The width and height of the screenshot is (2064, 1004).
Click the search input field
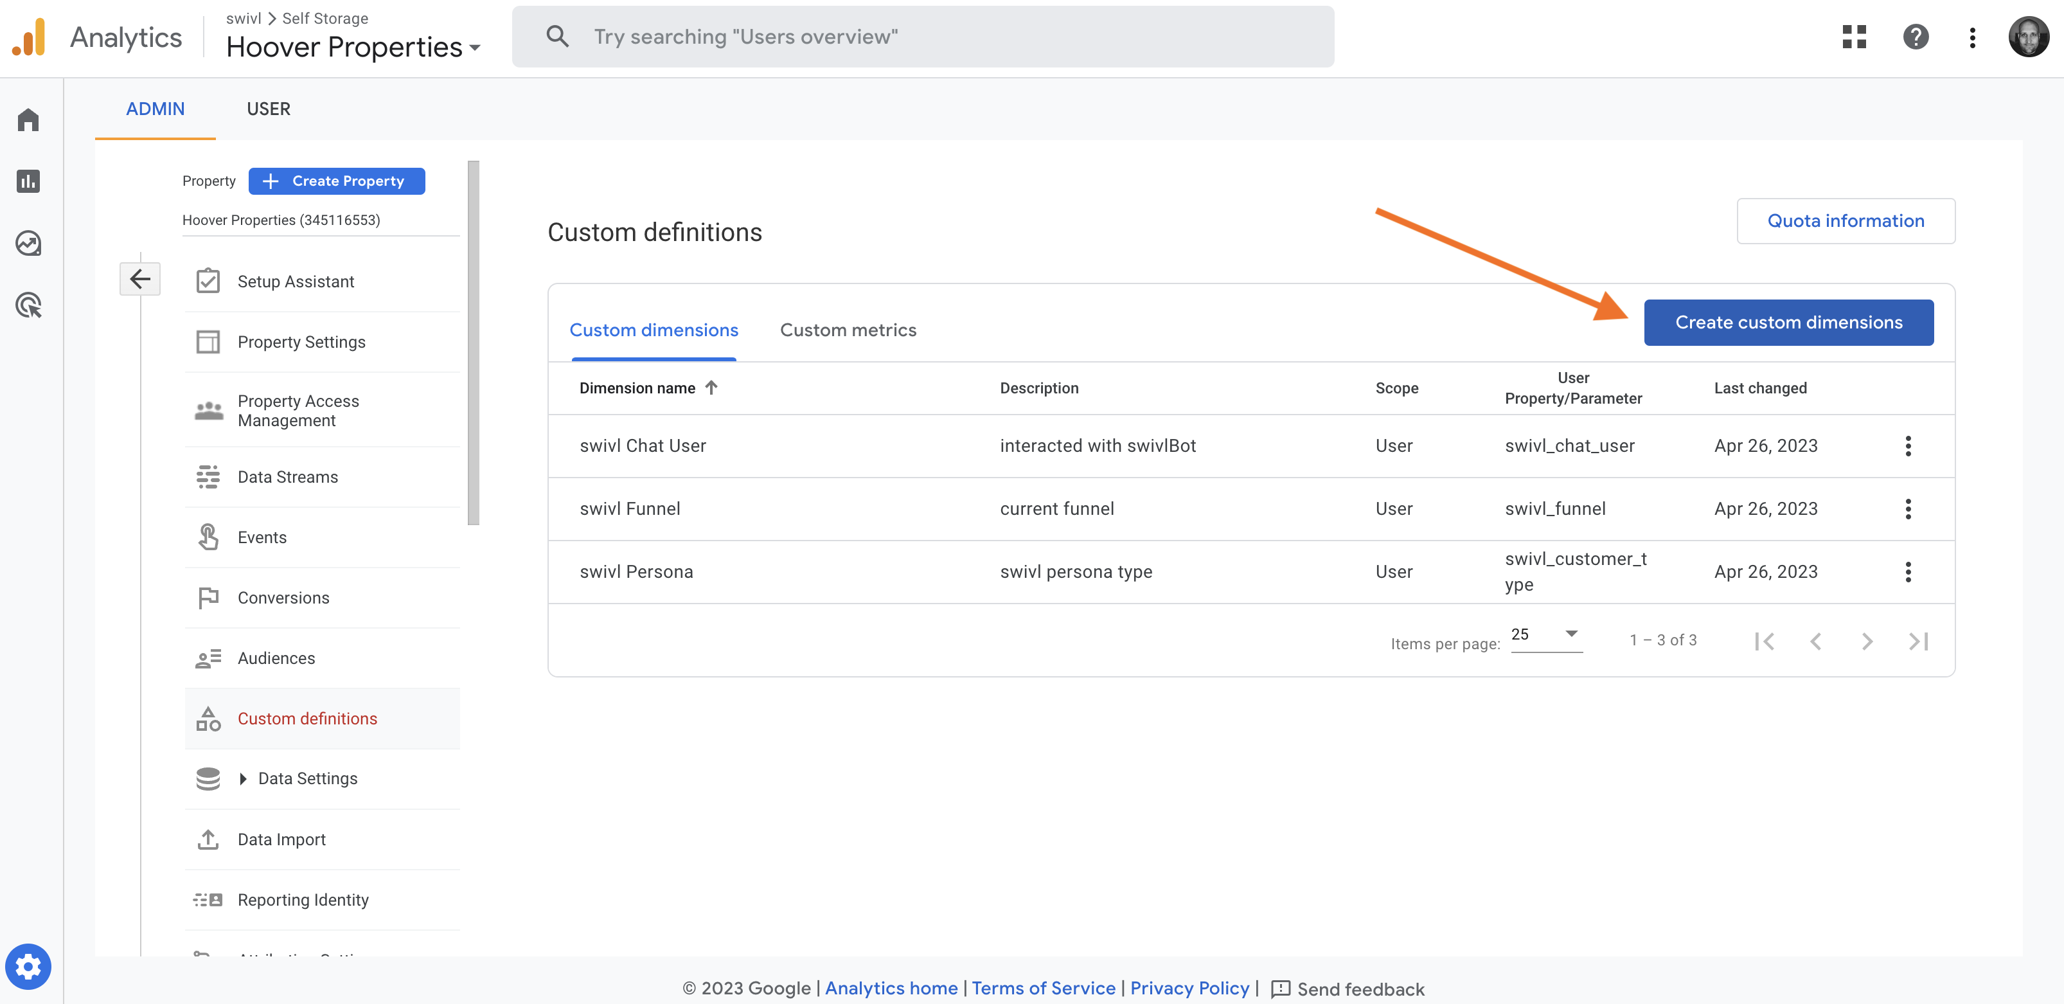pyautogui.click(x=921, y=37)
